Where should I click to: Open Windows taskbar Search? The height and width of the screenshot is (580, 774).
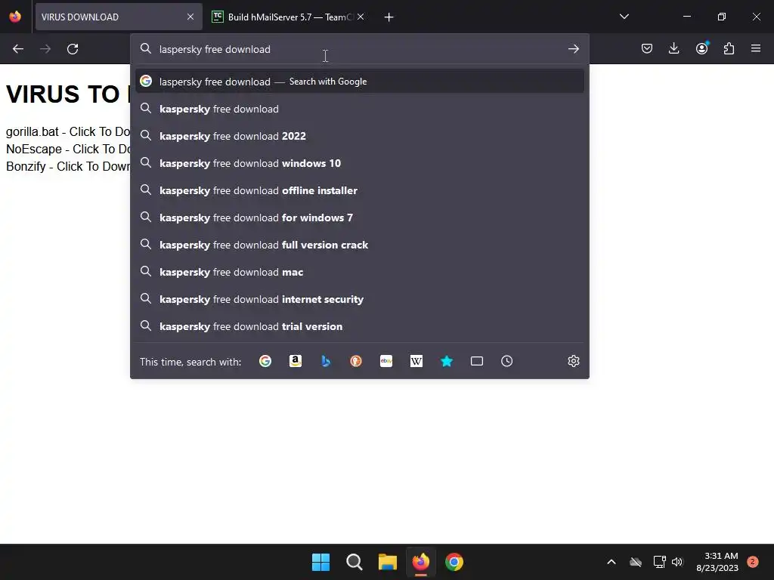(354, 562)
